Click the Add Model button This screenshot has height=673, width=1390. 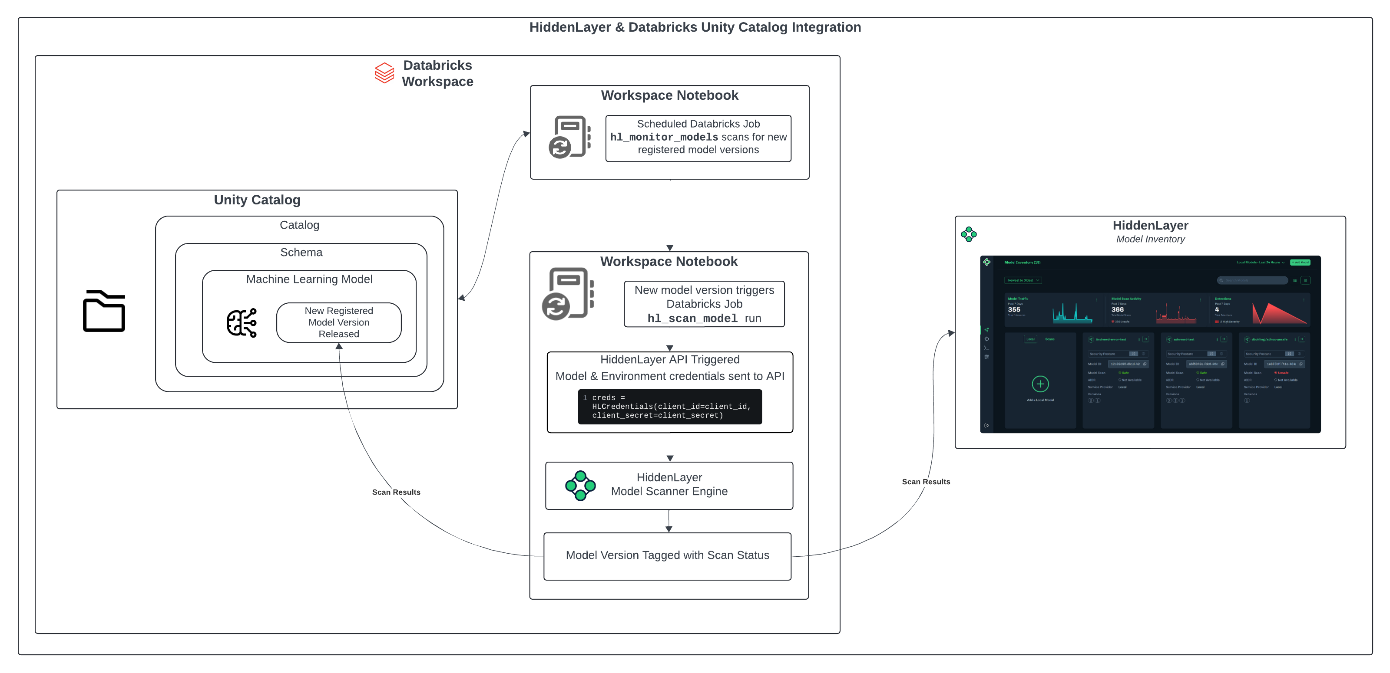[1301, 263]
